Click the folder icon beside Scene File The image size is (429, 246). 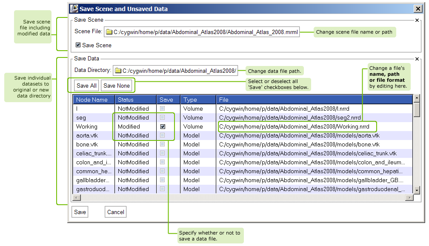109,32
